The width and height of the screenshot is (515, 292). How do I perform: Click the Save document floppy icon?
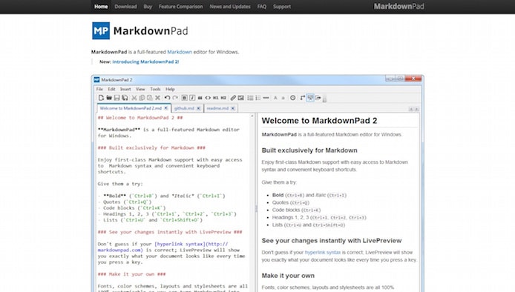pyautogui.click(x=117, y=98)
